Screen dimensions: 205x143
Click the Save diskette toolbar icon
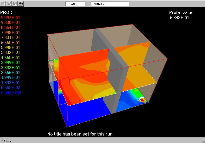coord(15,4)
